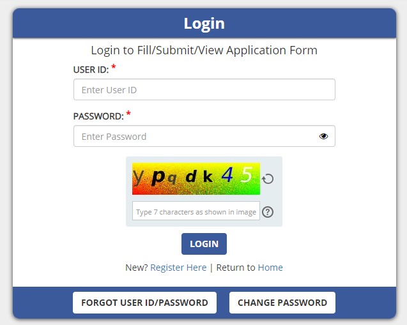Viewport: 407px width, 325px height.
Task: Click the colorful captcha image
Action: [x=196, y=179]
